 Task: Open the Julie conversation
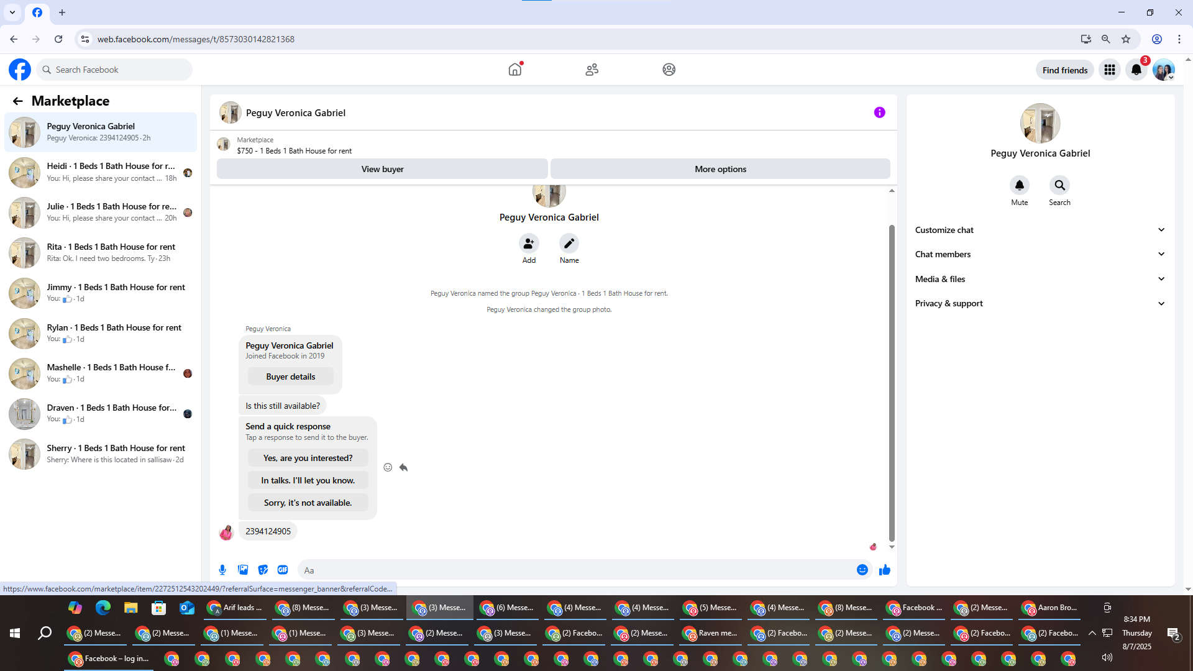[x=101, y=212]
